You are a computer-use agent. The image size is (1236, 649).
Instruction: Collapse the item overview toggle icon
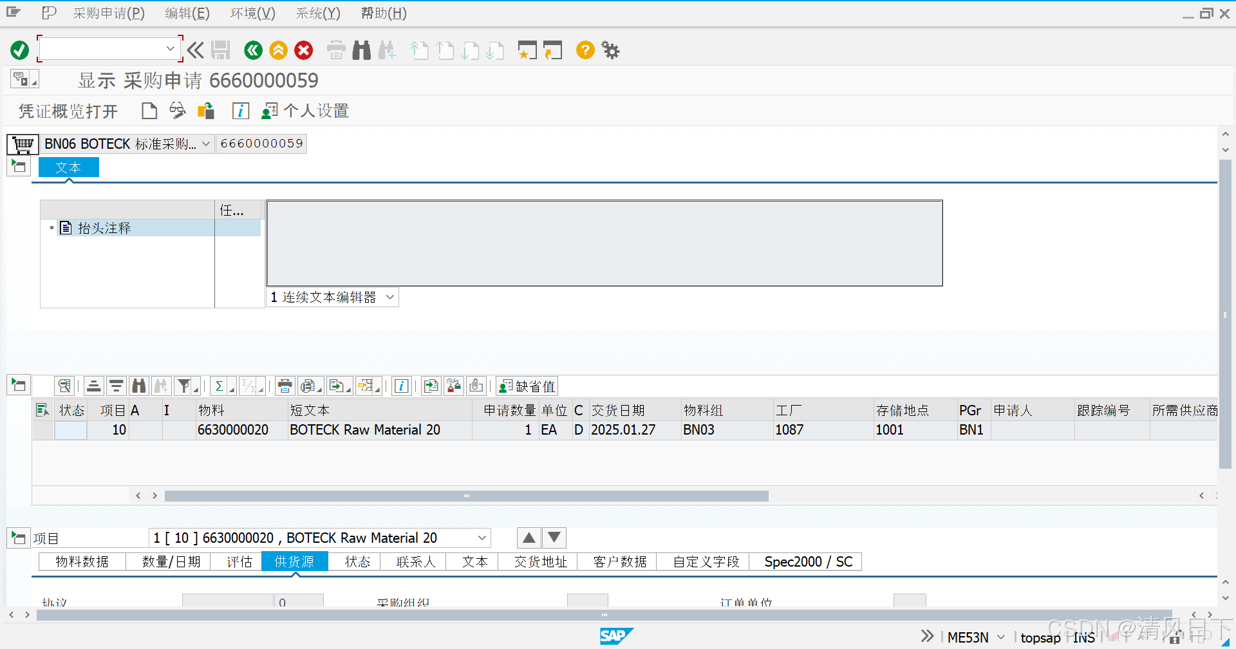click(x=19, y=385)
